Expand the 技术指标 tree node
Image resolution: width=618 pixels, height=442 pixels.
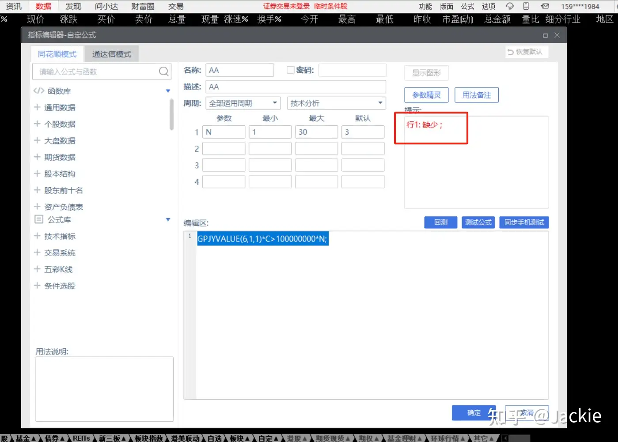[x=37, y=236]
